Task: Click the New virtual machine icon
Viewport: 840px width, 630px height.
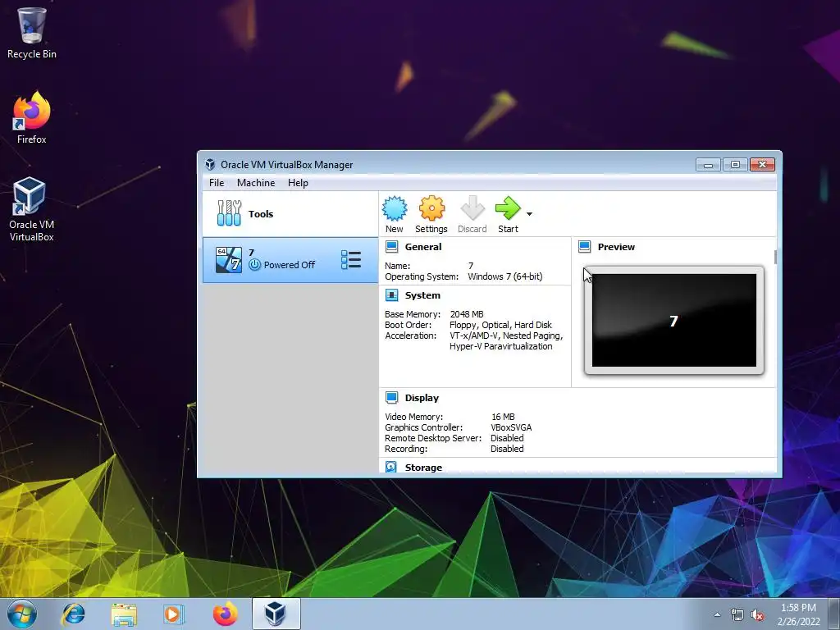Action: tap(395, 208)
